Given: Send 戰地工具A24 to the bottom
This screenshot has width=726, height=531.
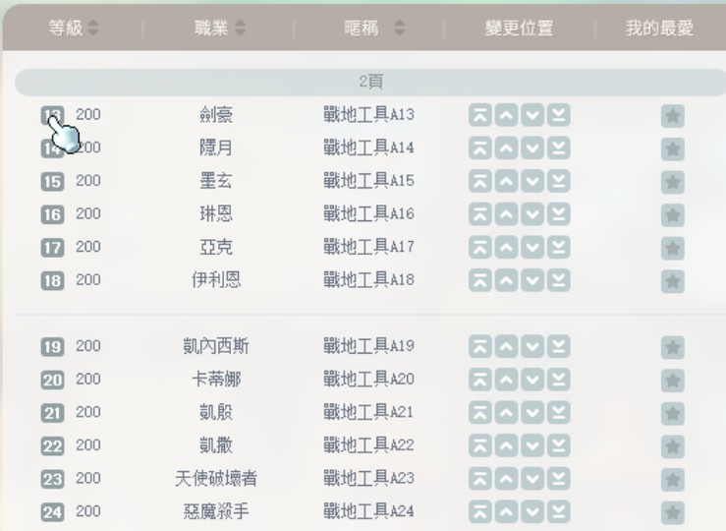Looking at the screenshot, I should click(x=558, y=512).
